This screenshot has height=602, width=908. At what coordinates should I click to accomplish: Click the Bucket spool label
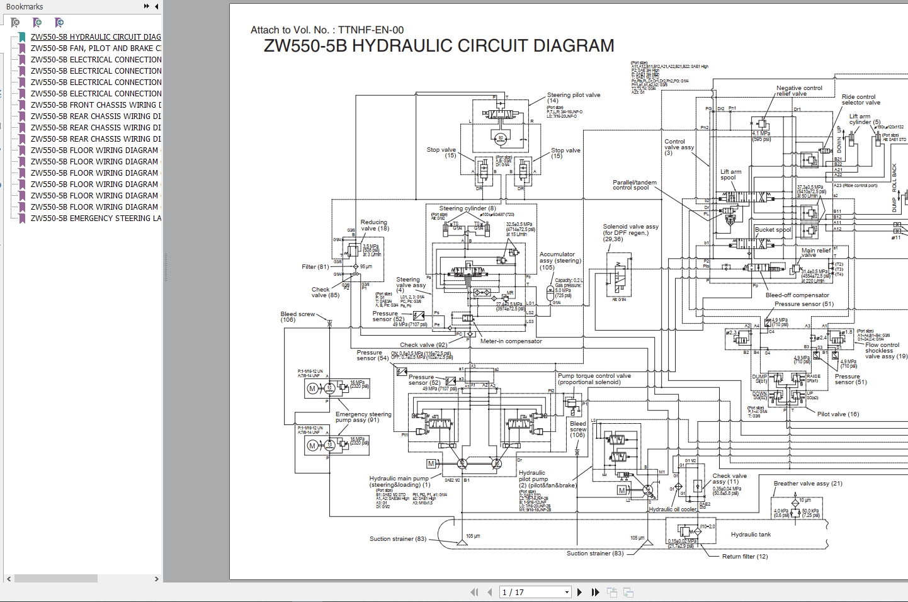coord(773,230)
